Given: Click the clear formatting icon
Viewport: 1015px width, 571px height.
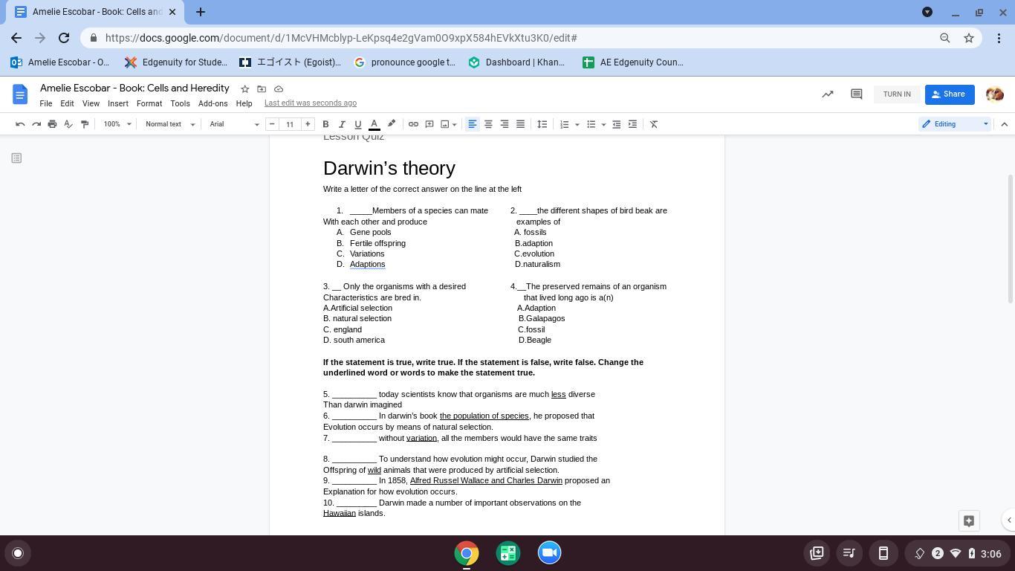Looking at the screenshot, I should coord(654,124).
